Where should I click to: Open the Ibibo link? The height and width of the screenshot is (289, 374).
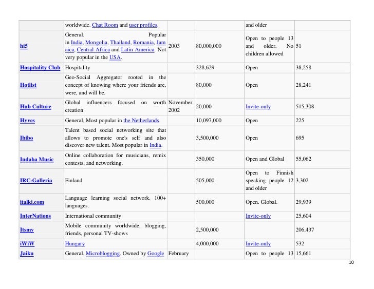click(x=27, y=138)
